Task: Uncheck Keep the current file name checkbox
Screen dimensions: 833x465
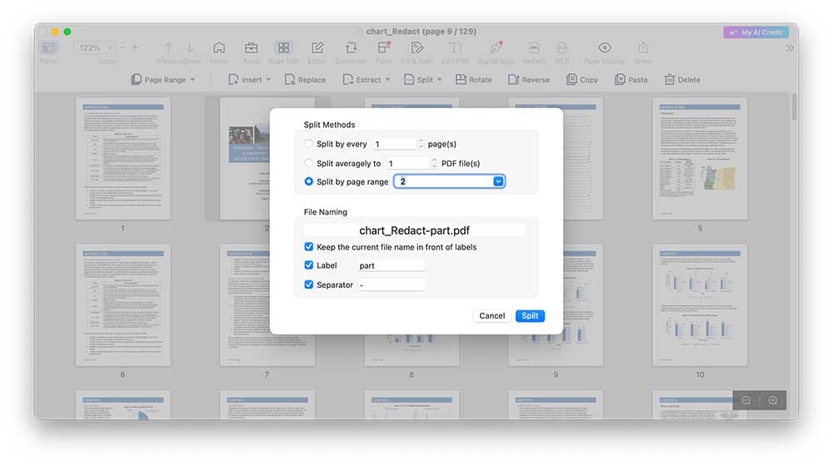Action: coord(309,247)
